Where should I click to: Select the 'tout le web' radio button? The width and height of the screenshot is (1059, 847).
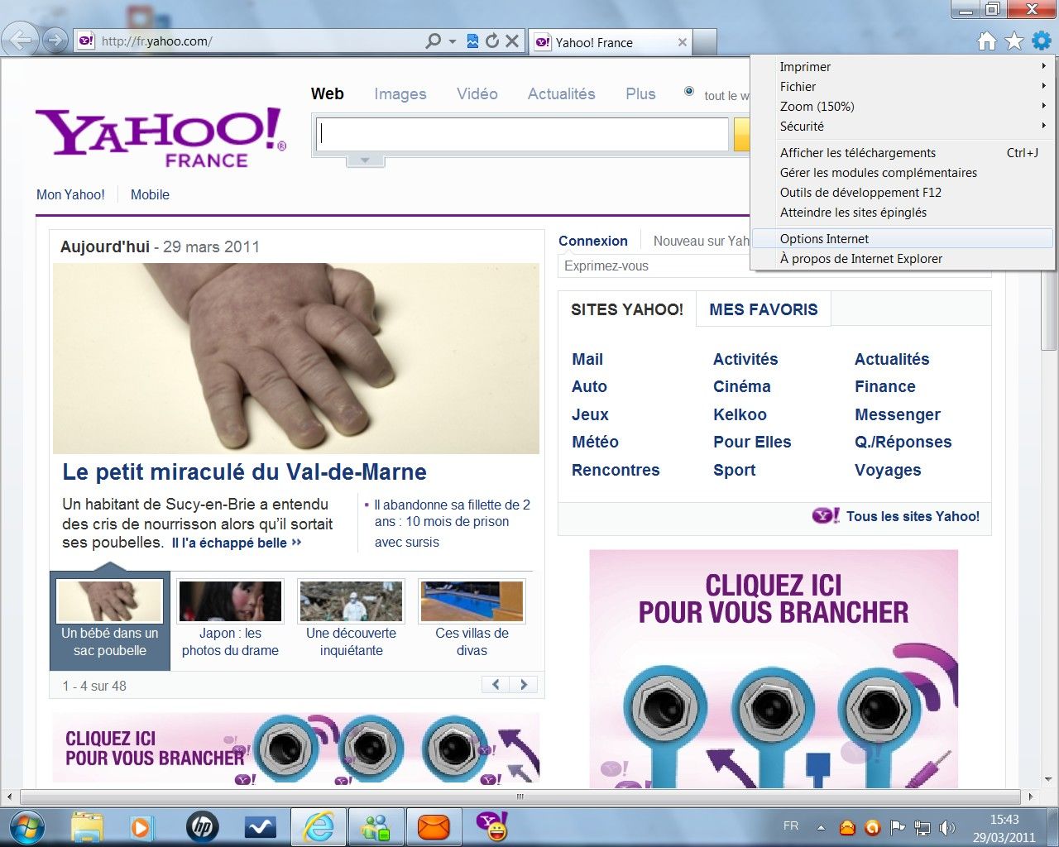click(689, 92)
